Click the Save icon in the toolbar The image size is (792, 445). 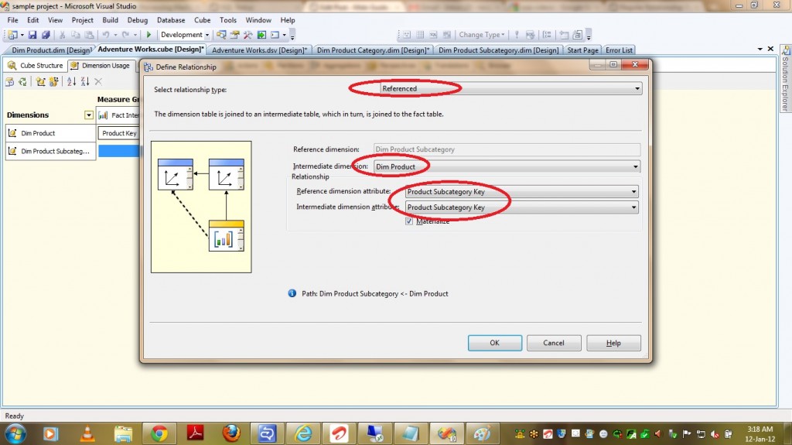[32, 35]
